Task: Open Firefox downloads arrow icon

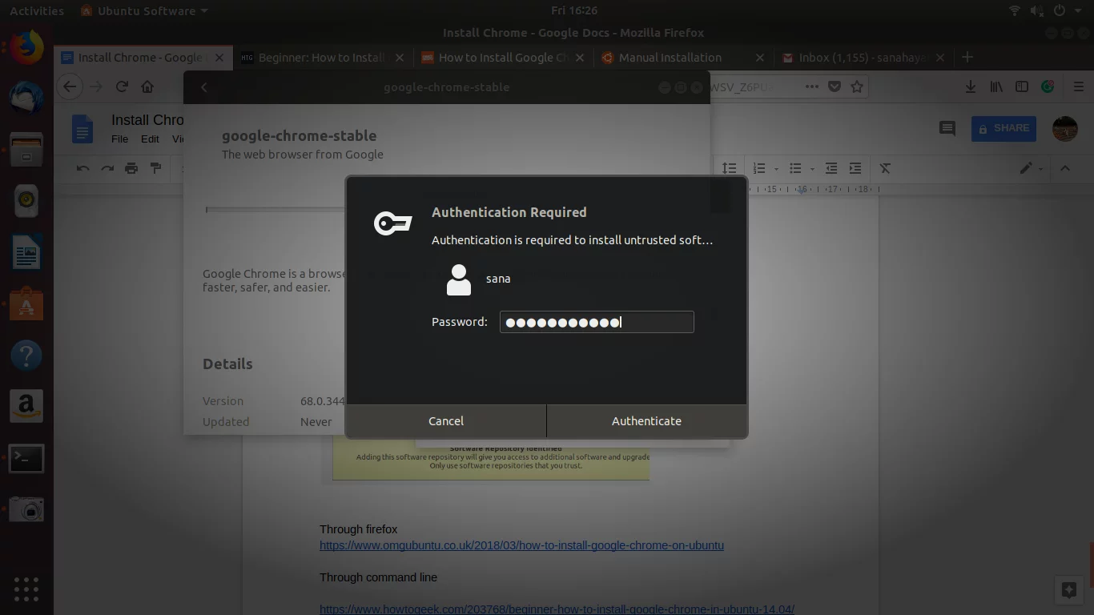Action: pos(970,86)
